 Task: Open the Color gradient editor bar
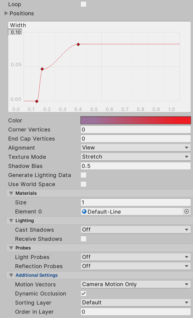pos(136,120)
